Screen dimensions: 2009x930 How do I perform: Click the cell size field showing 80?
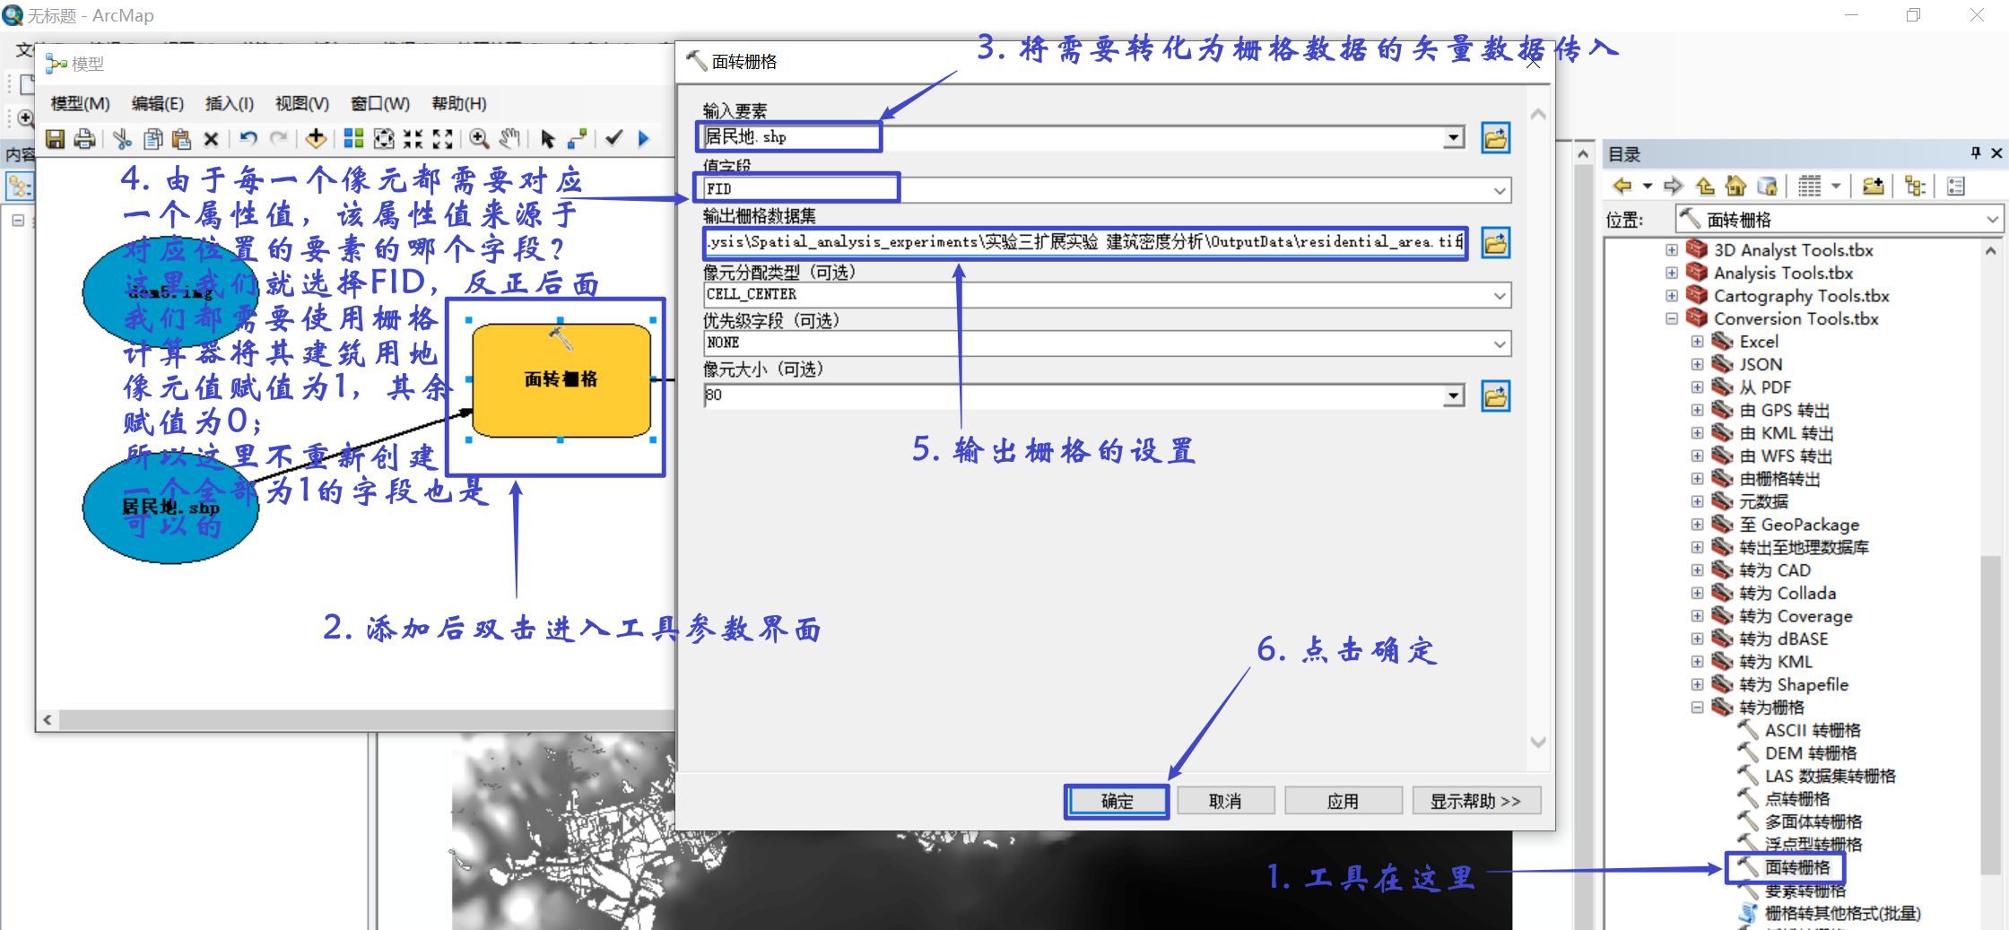1074,395
